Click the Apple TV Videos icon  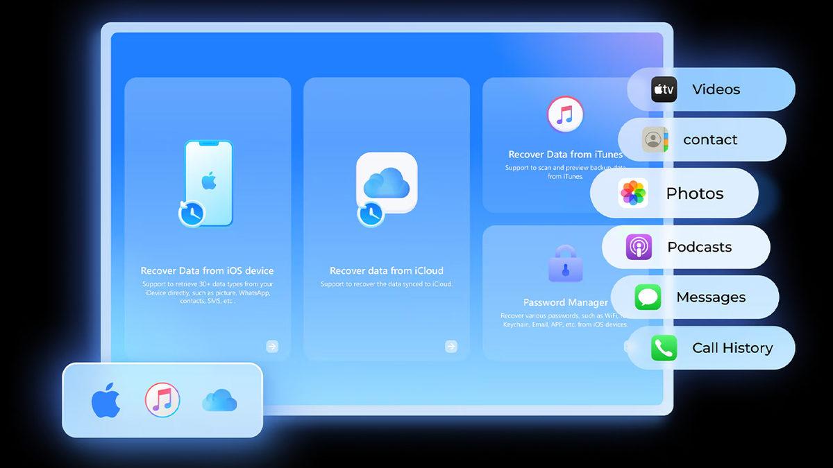tap(664, 89)
